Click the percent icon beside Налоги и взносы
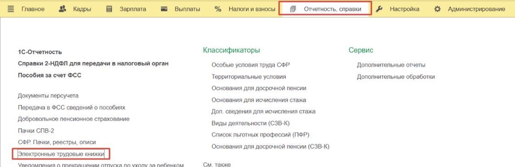Image resolution: width=515 pixels, height=167 pixels. pyautogui.click(x=218, y=9)
